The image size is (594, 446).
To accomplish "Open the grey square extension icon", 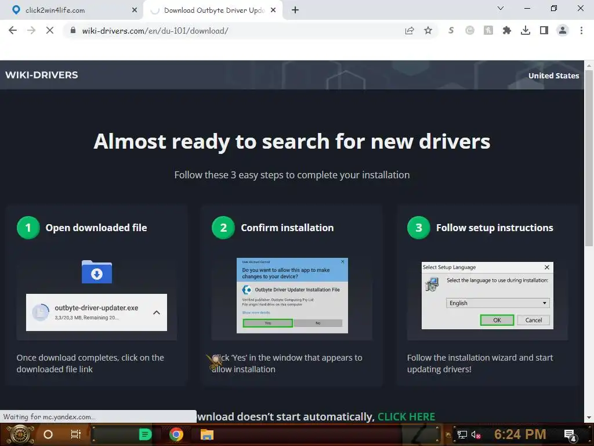I will click(488, 30).
